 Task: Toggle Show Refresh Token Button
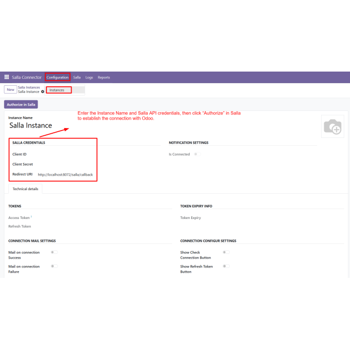[226, 266]
